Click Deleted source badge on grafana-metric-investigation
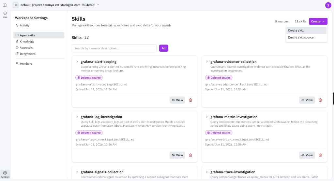The height and width of the screenshot is (181, 334). [219, 133]
